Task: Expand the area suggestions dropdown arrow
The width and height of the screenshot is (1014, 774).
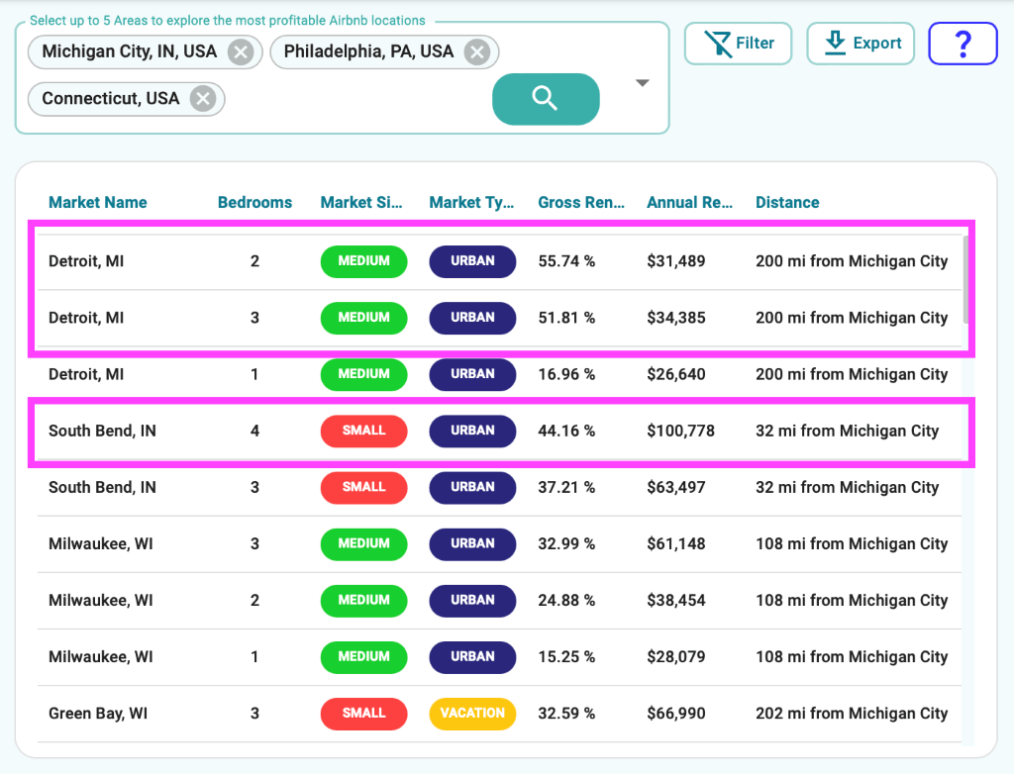Action: pyautogui.click(x=642, y=82)
